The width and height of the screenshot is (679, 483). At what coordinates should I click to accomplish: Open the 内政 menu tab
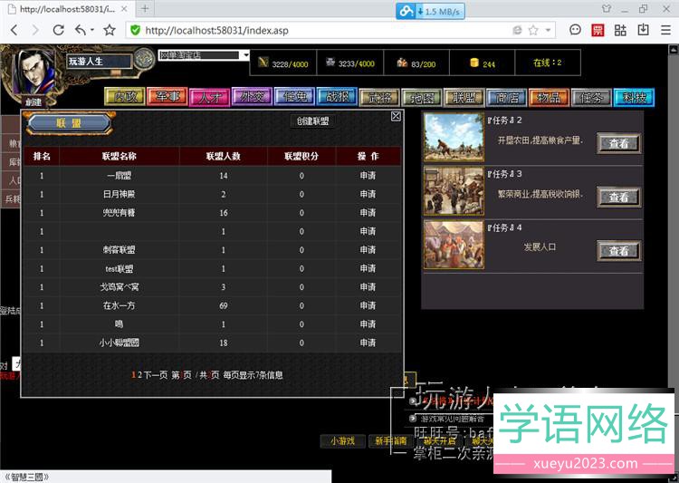point(123,97)
